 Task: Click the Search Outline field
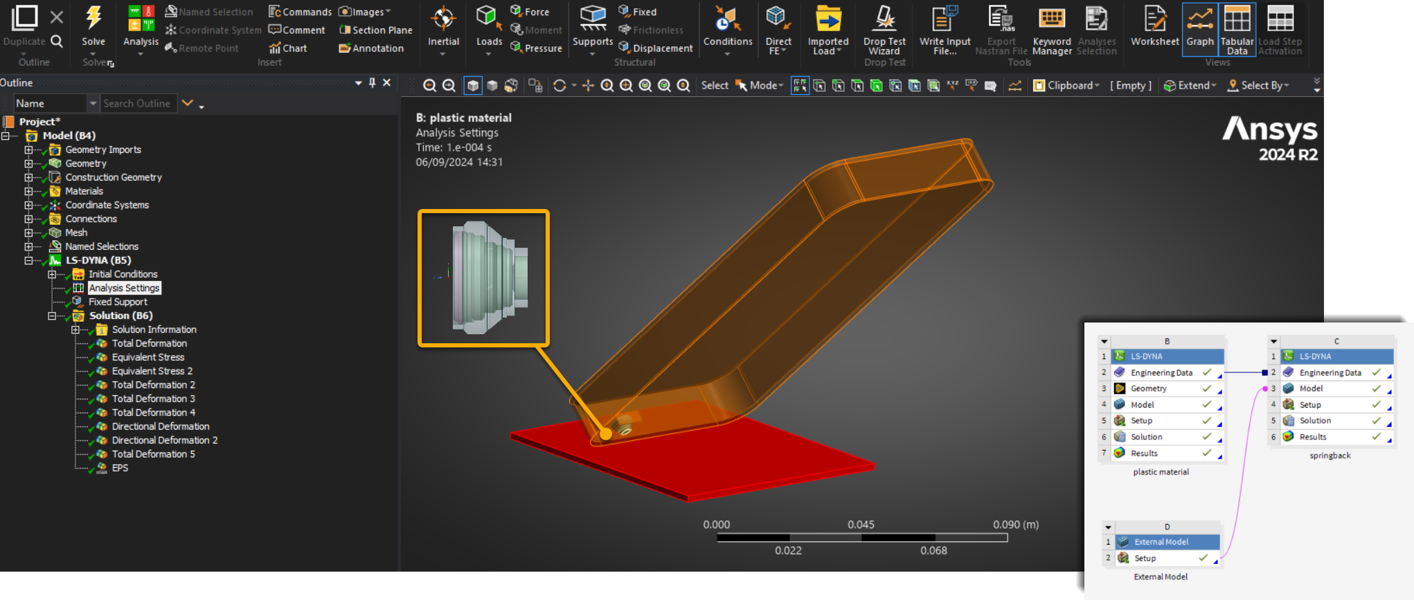coord(138,103)
